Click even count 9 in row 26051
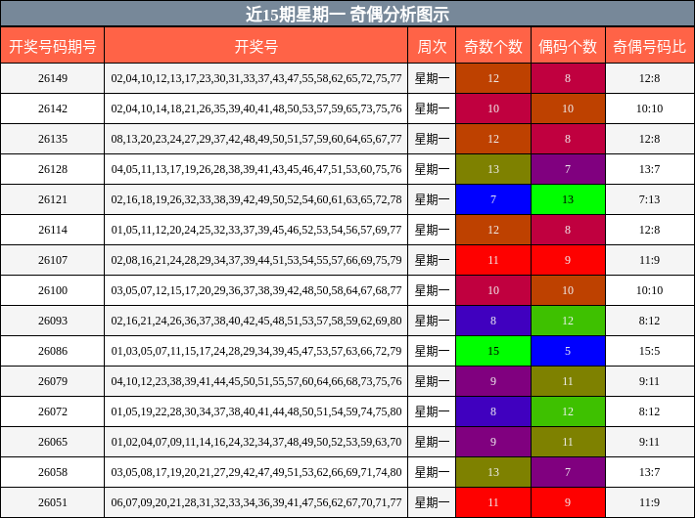The height and width of the screenshot is (518, 695). click(568, 502)
